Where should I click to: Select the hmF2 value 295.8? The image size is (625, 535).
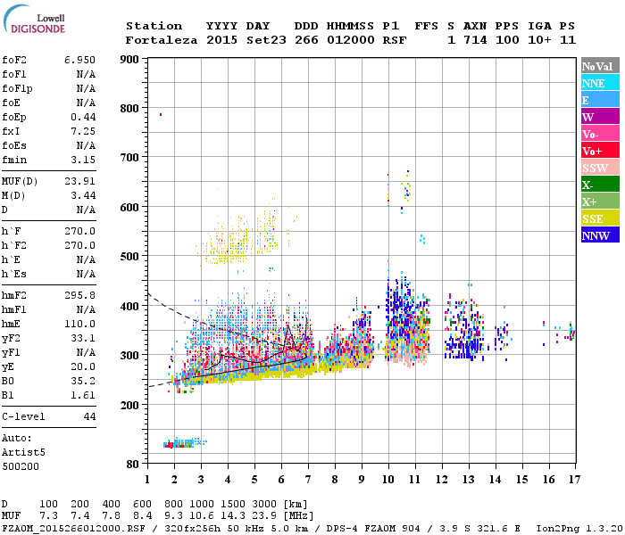coord(79,295)
